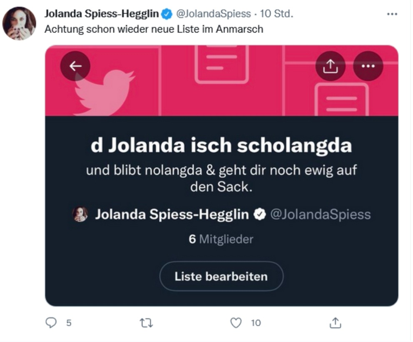The height and width of the screenshot is (342, 413).
Task: Click the blue verified badge beside the tweet author
Action: [167, 14]
